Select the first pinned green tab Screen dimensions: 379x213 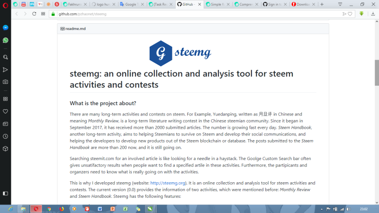pyautogui.click(x=15, y=4)
